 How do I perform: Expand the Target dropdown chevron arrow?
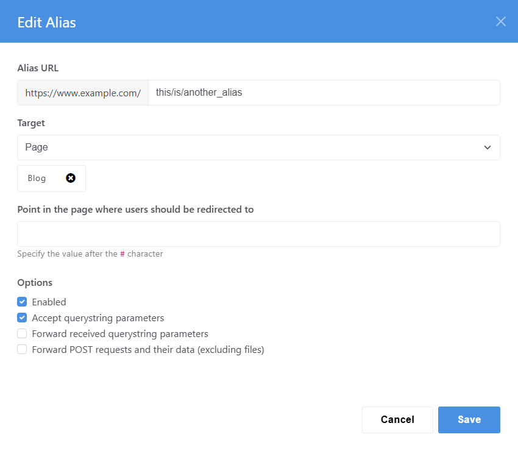[x=488, y=147]
